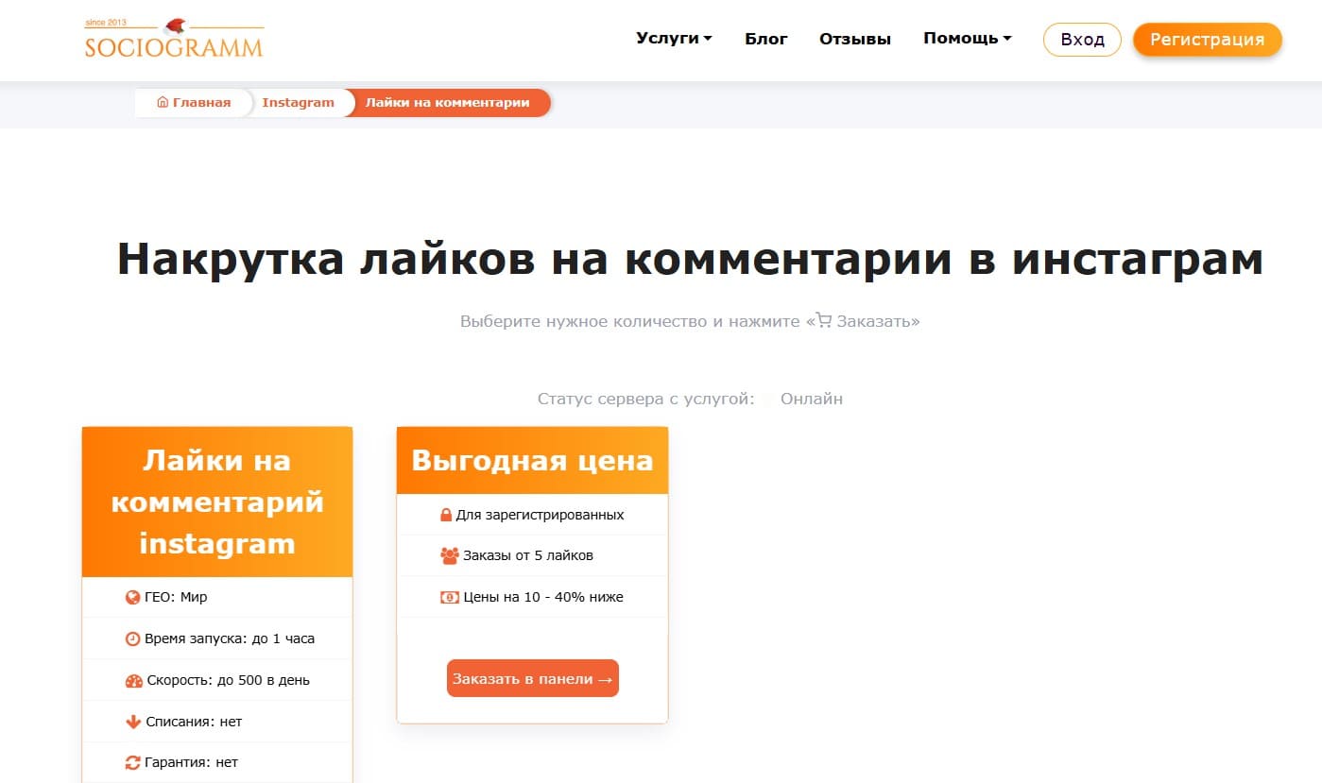Click the Sociogramm logo
Screen dimensions: 1322x783
174,39
